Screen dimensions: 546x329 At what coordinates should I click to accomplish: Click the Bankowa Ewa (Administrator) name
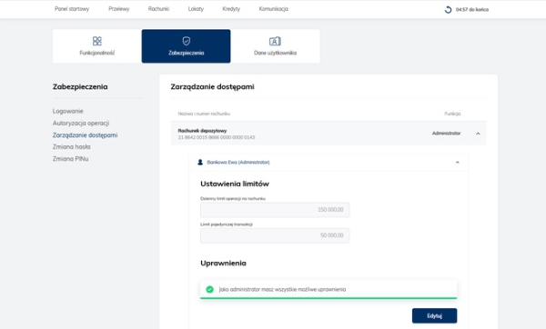click(x=238, y=162)
